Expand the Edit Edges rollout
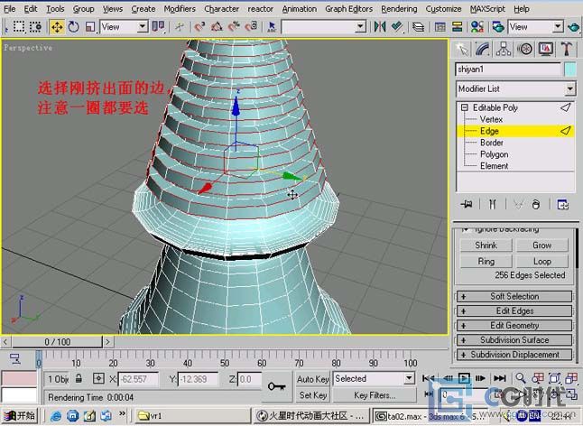Viewport: 583px width, 426px height. tap(514, 310)
